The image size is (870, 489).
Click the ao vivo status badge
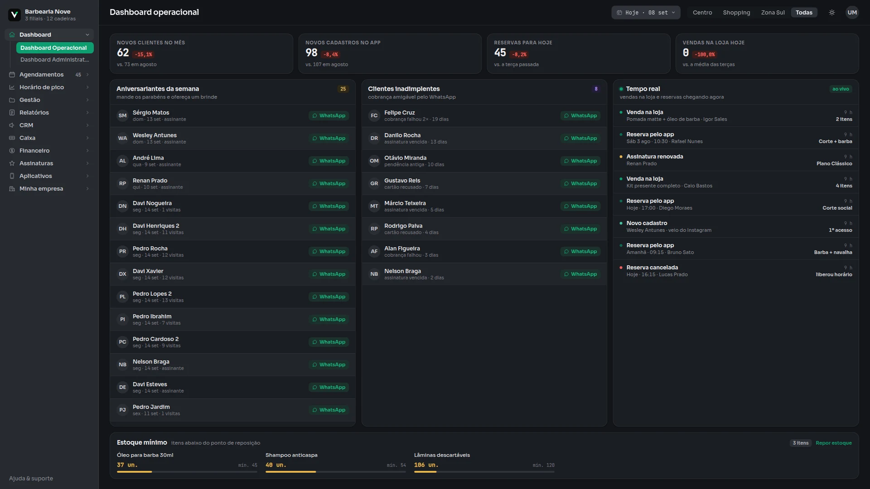(841, 89)
